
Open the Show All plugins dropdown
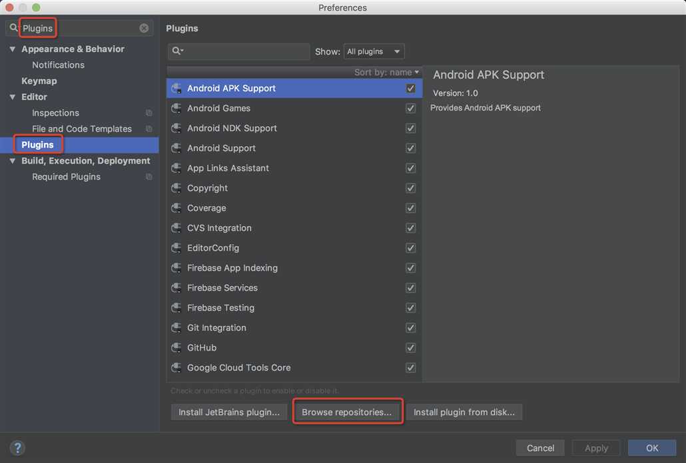tap(374, 51)
